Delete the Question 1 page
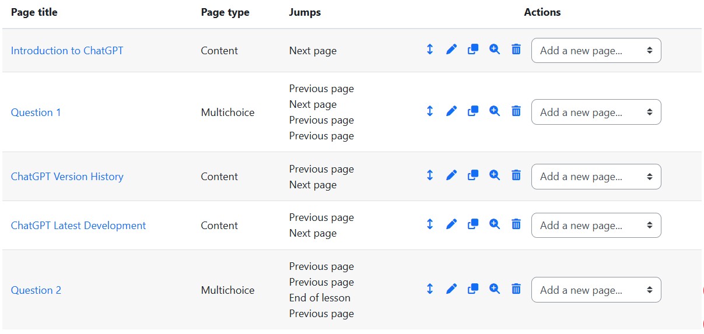The width and height of the screenshot is (704, 334). [516, 111]
